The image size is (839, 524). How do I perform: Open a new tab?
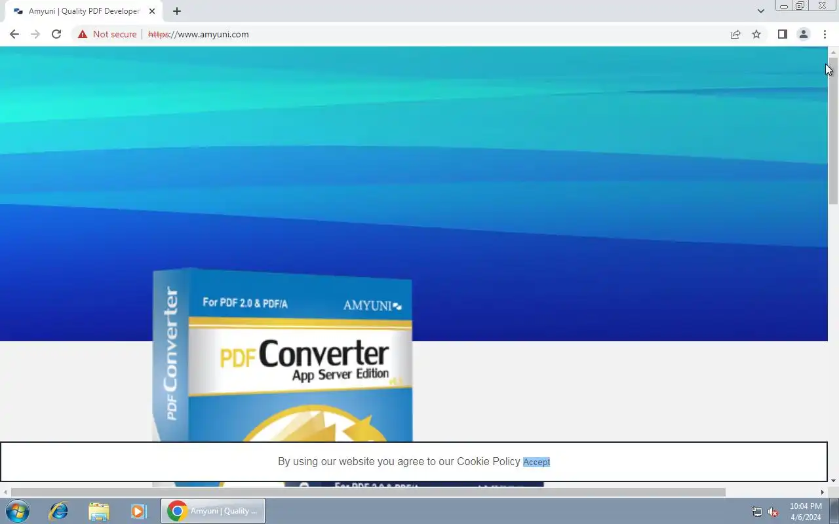pos(177,11)
